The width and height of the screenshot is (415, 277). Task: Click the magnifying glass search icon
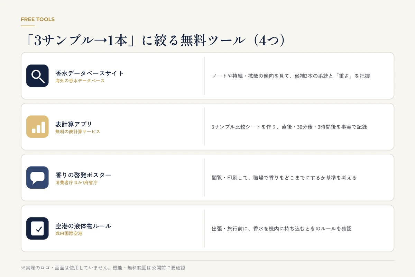click(37, 75)
